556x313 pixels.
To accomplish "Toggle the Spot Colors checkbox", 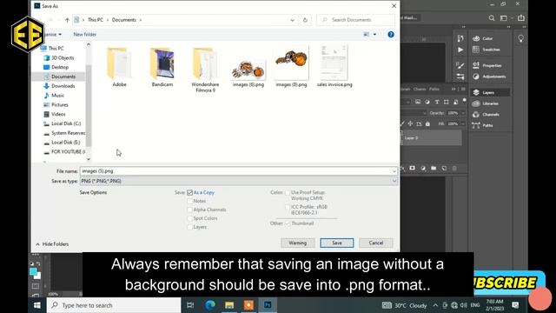I will [x=189, y=218].
